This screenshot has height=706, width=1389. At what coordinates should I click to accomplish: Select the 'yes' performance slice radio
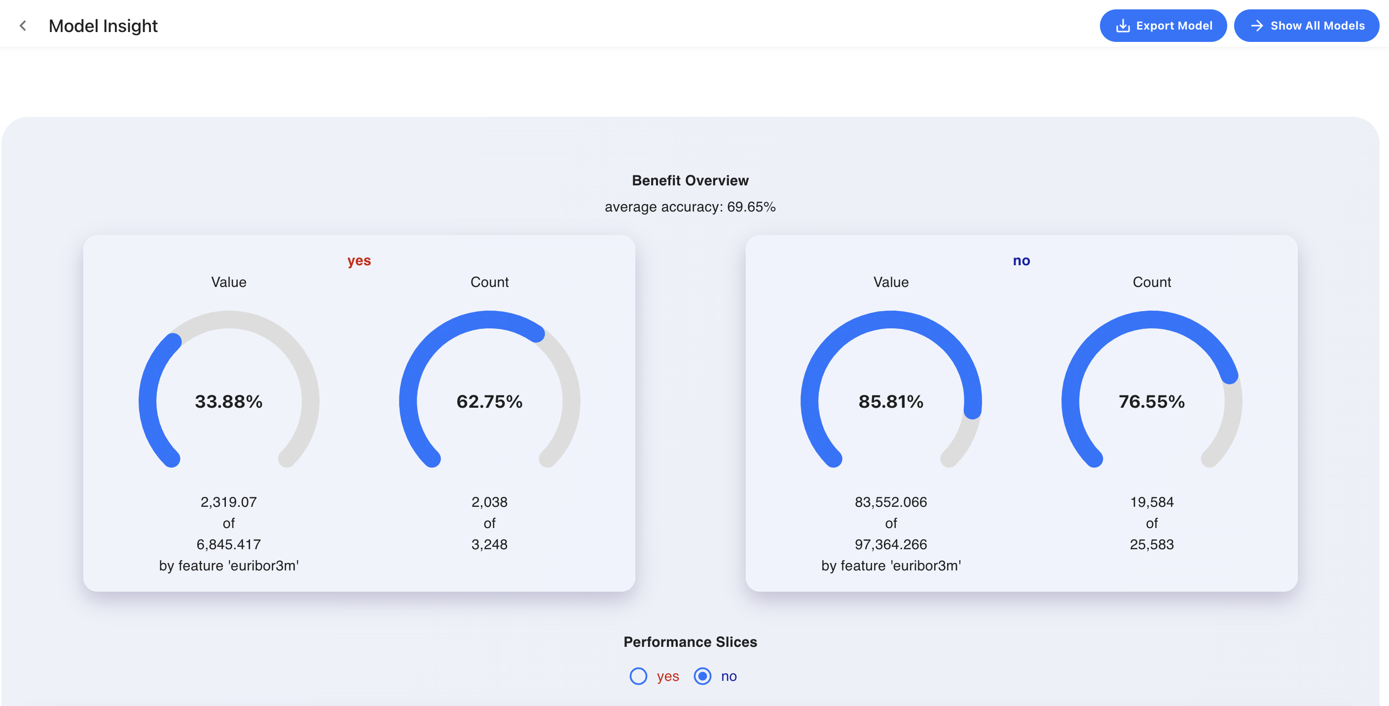point(638,676)
